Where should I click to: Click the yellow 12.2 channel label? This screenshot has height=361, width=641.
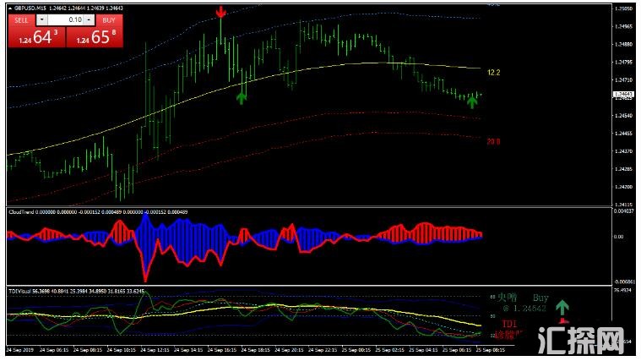(x=493, y=73)
